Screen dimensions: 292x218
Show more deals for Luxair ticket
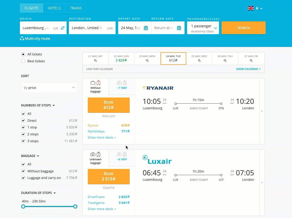[x=102, y=209]
